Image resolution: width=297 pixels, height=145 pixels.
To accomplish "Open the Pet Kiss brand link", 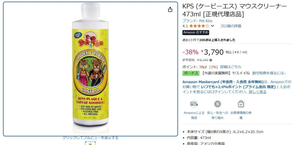I will point(197,21).
